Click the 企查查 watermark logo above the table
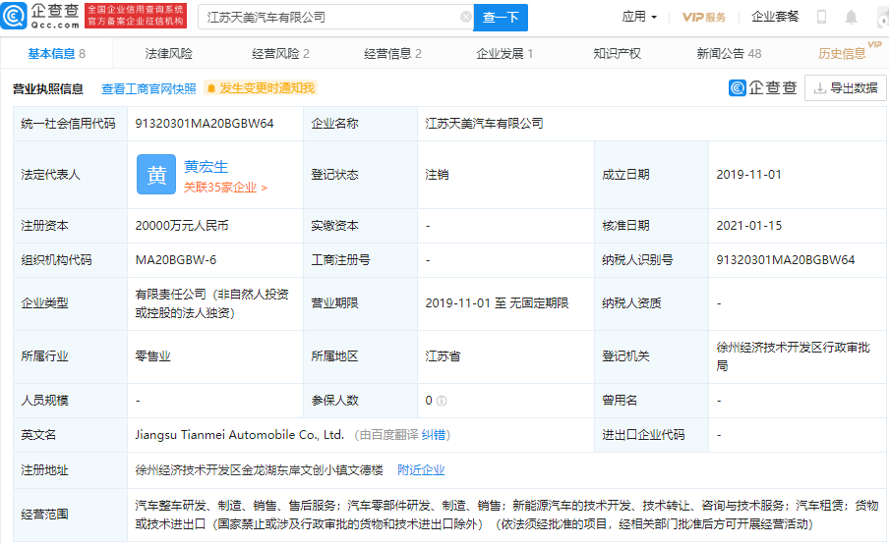 [762, 88]
